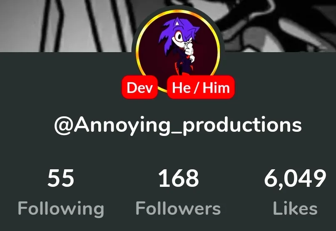Click the Followers label
Image resolution: width=336 pixels, height=231 pixels.
178,208
